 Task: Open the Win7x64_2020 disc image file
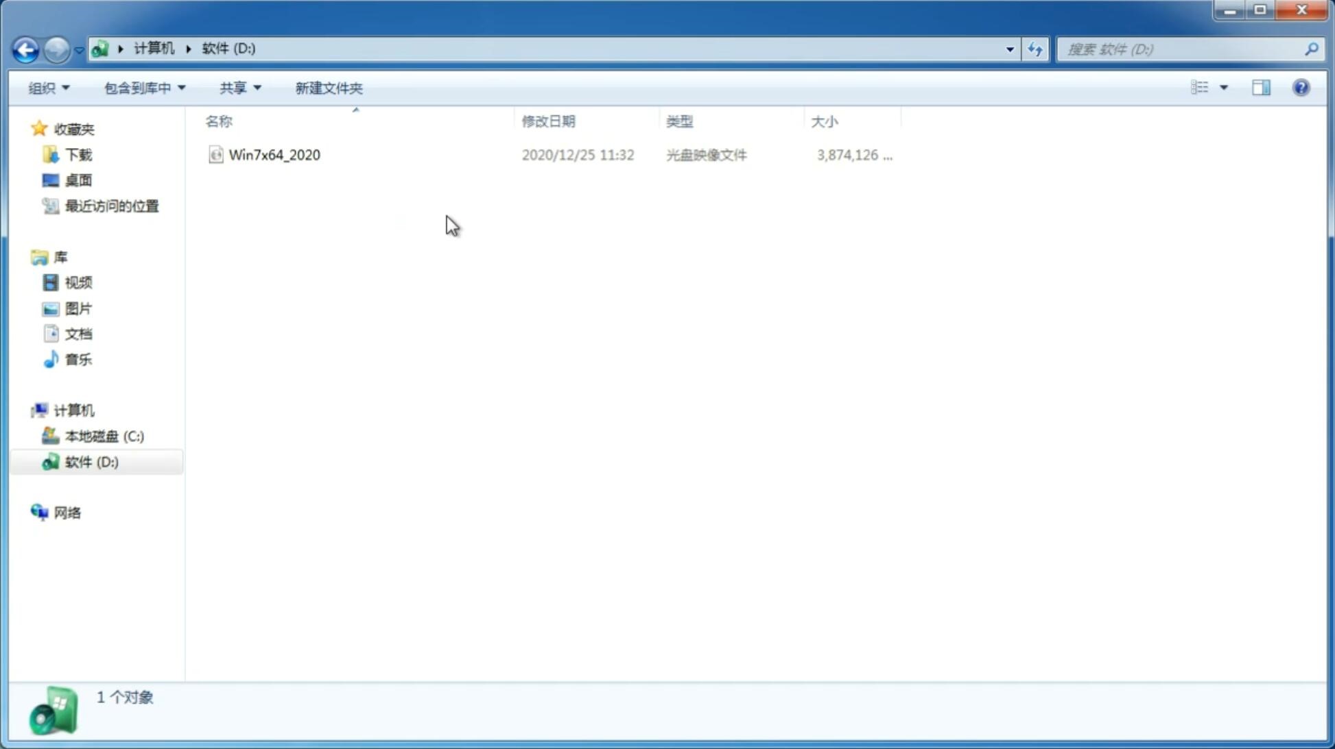(x=274, y=154)
